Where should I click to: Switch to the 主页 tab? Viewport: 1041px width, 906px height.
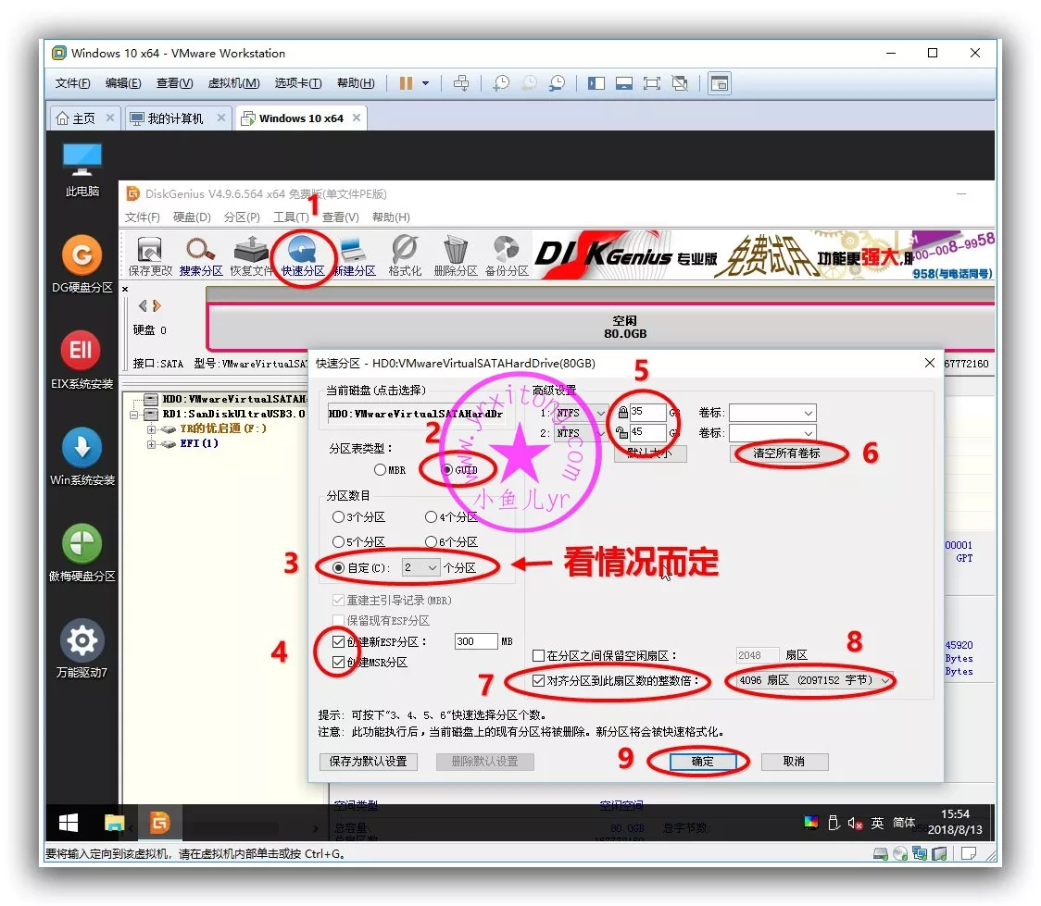pyautogui.click(x=84, y=118)
